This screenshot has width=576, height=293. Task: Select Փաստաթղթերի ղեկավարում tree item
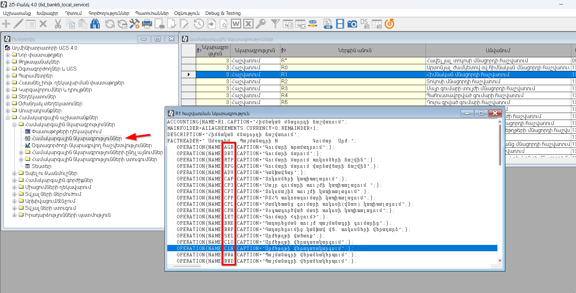[67, 132]
